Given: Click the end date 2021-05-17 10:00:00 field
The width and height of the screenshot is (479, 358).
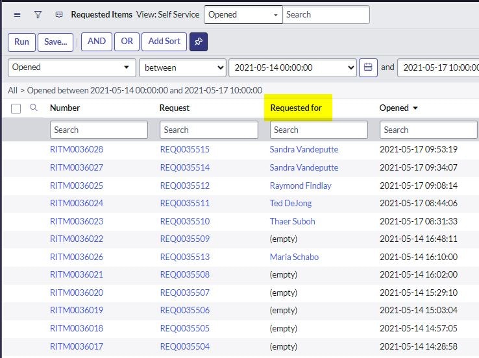Looking at the screenshot, I should (x=438, y=67).
